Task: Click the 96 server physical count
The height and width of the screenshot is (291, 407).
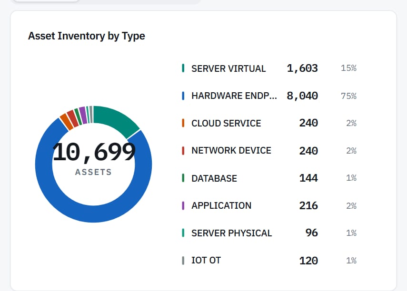Action: pyautogui.click(x=311, y=233)
